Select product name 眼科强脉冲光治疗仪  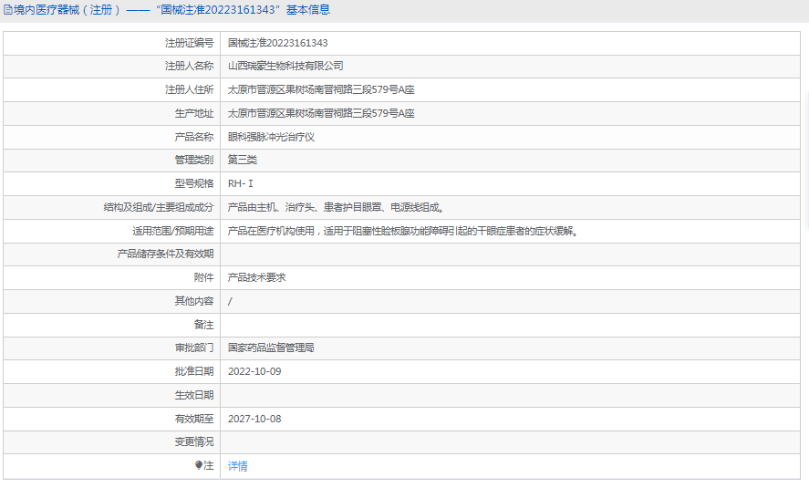(271, 137)
